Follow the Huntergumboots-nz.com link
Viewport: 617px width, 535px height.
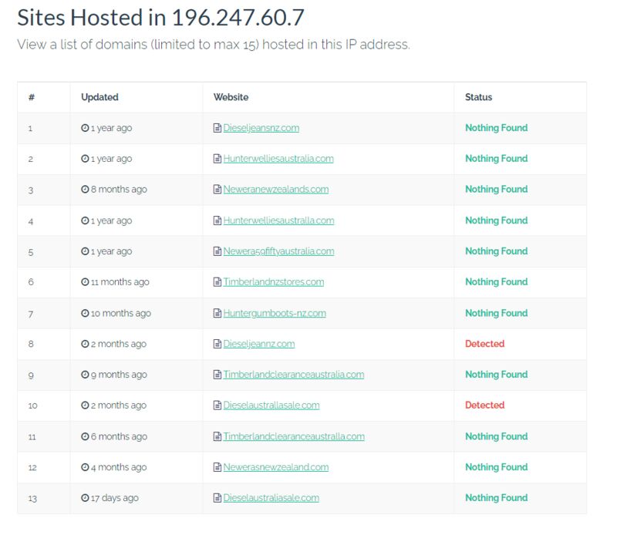(x=275, y=313)
